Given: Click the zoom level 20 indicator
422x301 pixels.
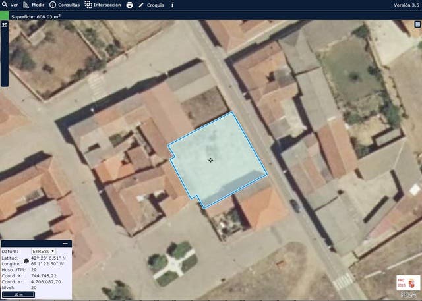Looking at the screenshot, I should point(5,24).
